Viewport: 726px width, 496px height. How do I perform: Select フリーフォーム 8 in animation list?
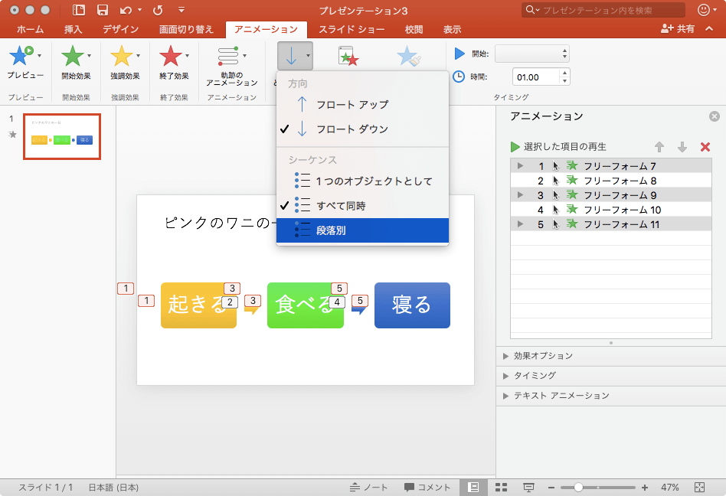point(610,181)
